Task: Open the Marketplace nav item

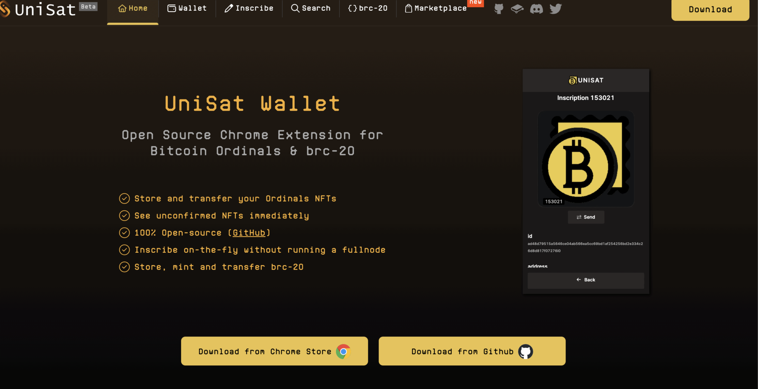Action: [436, 9]
